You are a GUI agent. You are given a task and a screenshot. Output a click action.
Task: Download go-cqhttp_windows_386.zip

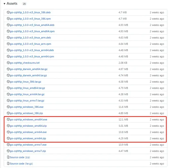point(26,113)
